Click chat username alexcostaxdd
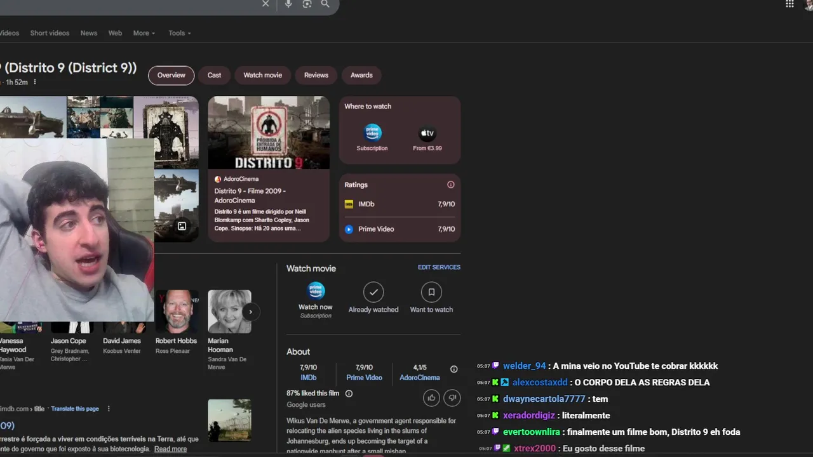The height and width of the screenshot is (457, 813). pyautogui.click(x=540, y=382)
